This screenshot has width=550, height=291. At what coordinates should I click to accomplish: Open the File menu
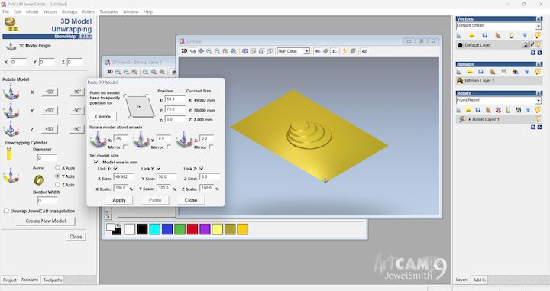point(6,11)
